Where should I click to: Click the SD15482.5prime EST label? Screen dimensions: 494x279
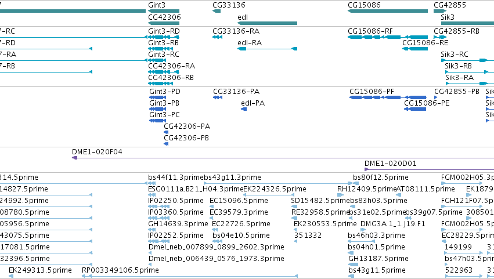tap(320, 201)
